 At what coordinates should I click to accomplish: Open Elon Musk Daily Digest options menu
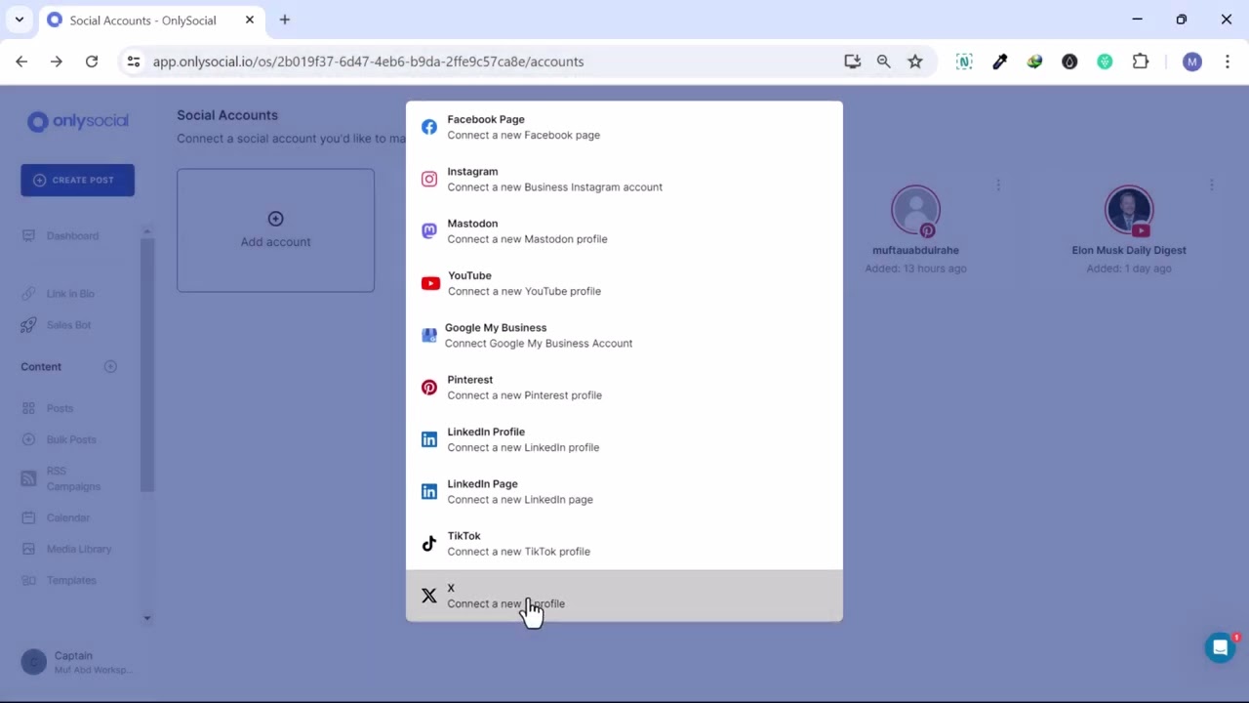(1211, 185)
